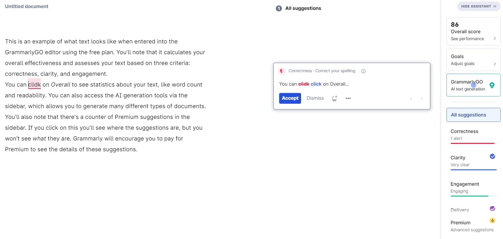This screenshot has width=503, height=239.
Task: Dismiss the spelling suggestion
Action: [315, 98]
